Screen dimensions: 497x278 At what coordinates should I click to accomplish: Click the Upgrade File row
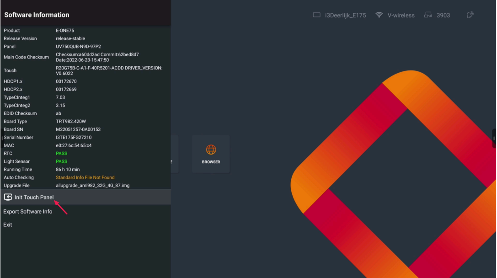coord(86,186)
